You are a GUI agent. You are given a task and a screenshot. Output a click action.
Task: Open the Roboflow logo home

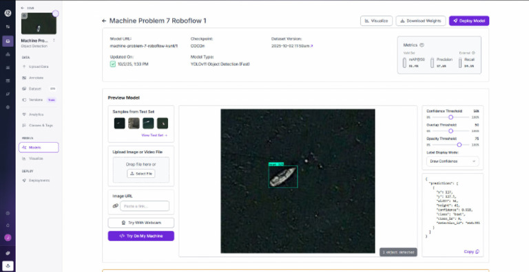coord(8,13)
